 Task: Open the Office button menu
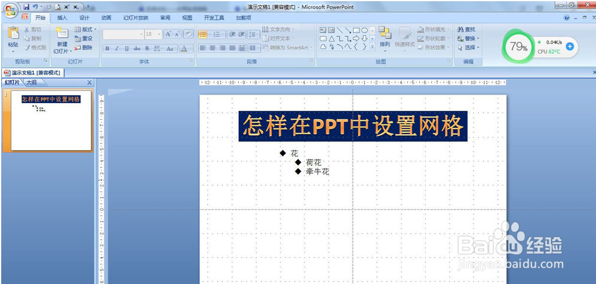click(11, 10)
